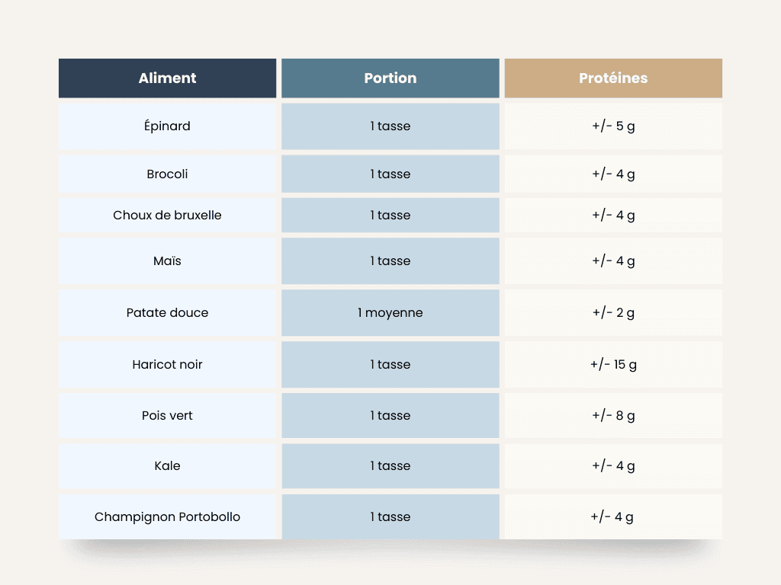This screenshot has width=781, height=585.
Task: Click the +/- 15 g protein value
Action: [x=613, y=365]
